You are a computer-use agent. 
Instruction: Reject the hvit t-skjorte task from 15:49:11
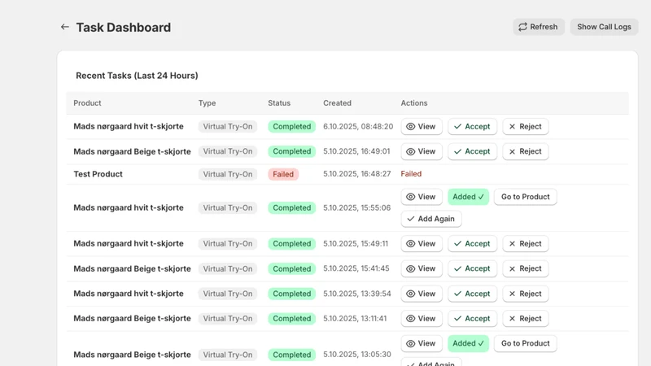(525, 243)
